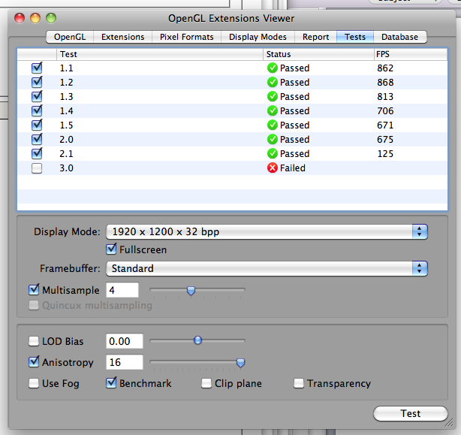Uncheck the test 1.1 checkbox

coord(37,68)
